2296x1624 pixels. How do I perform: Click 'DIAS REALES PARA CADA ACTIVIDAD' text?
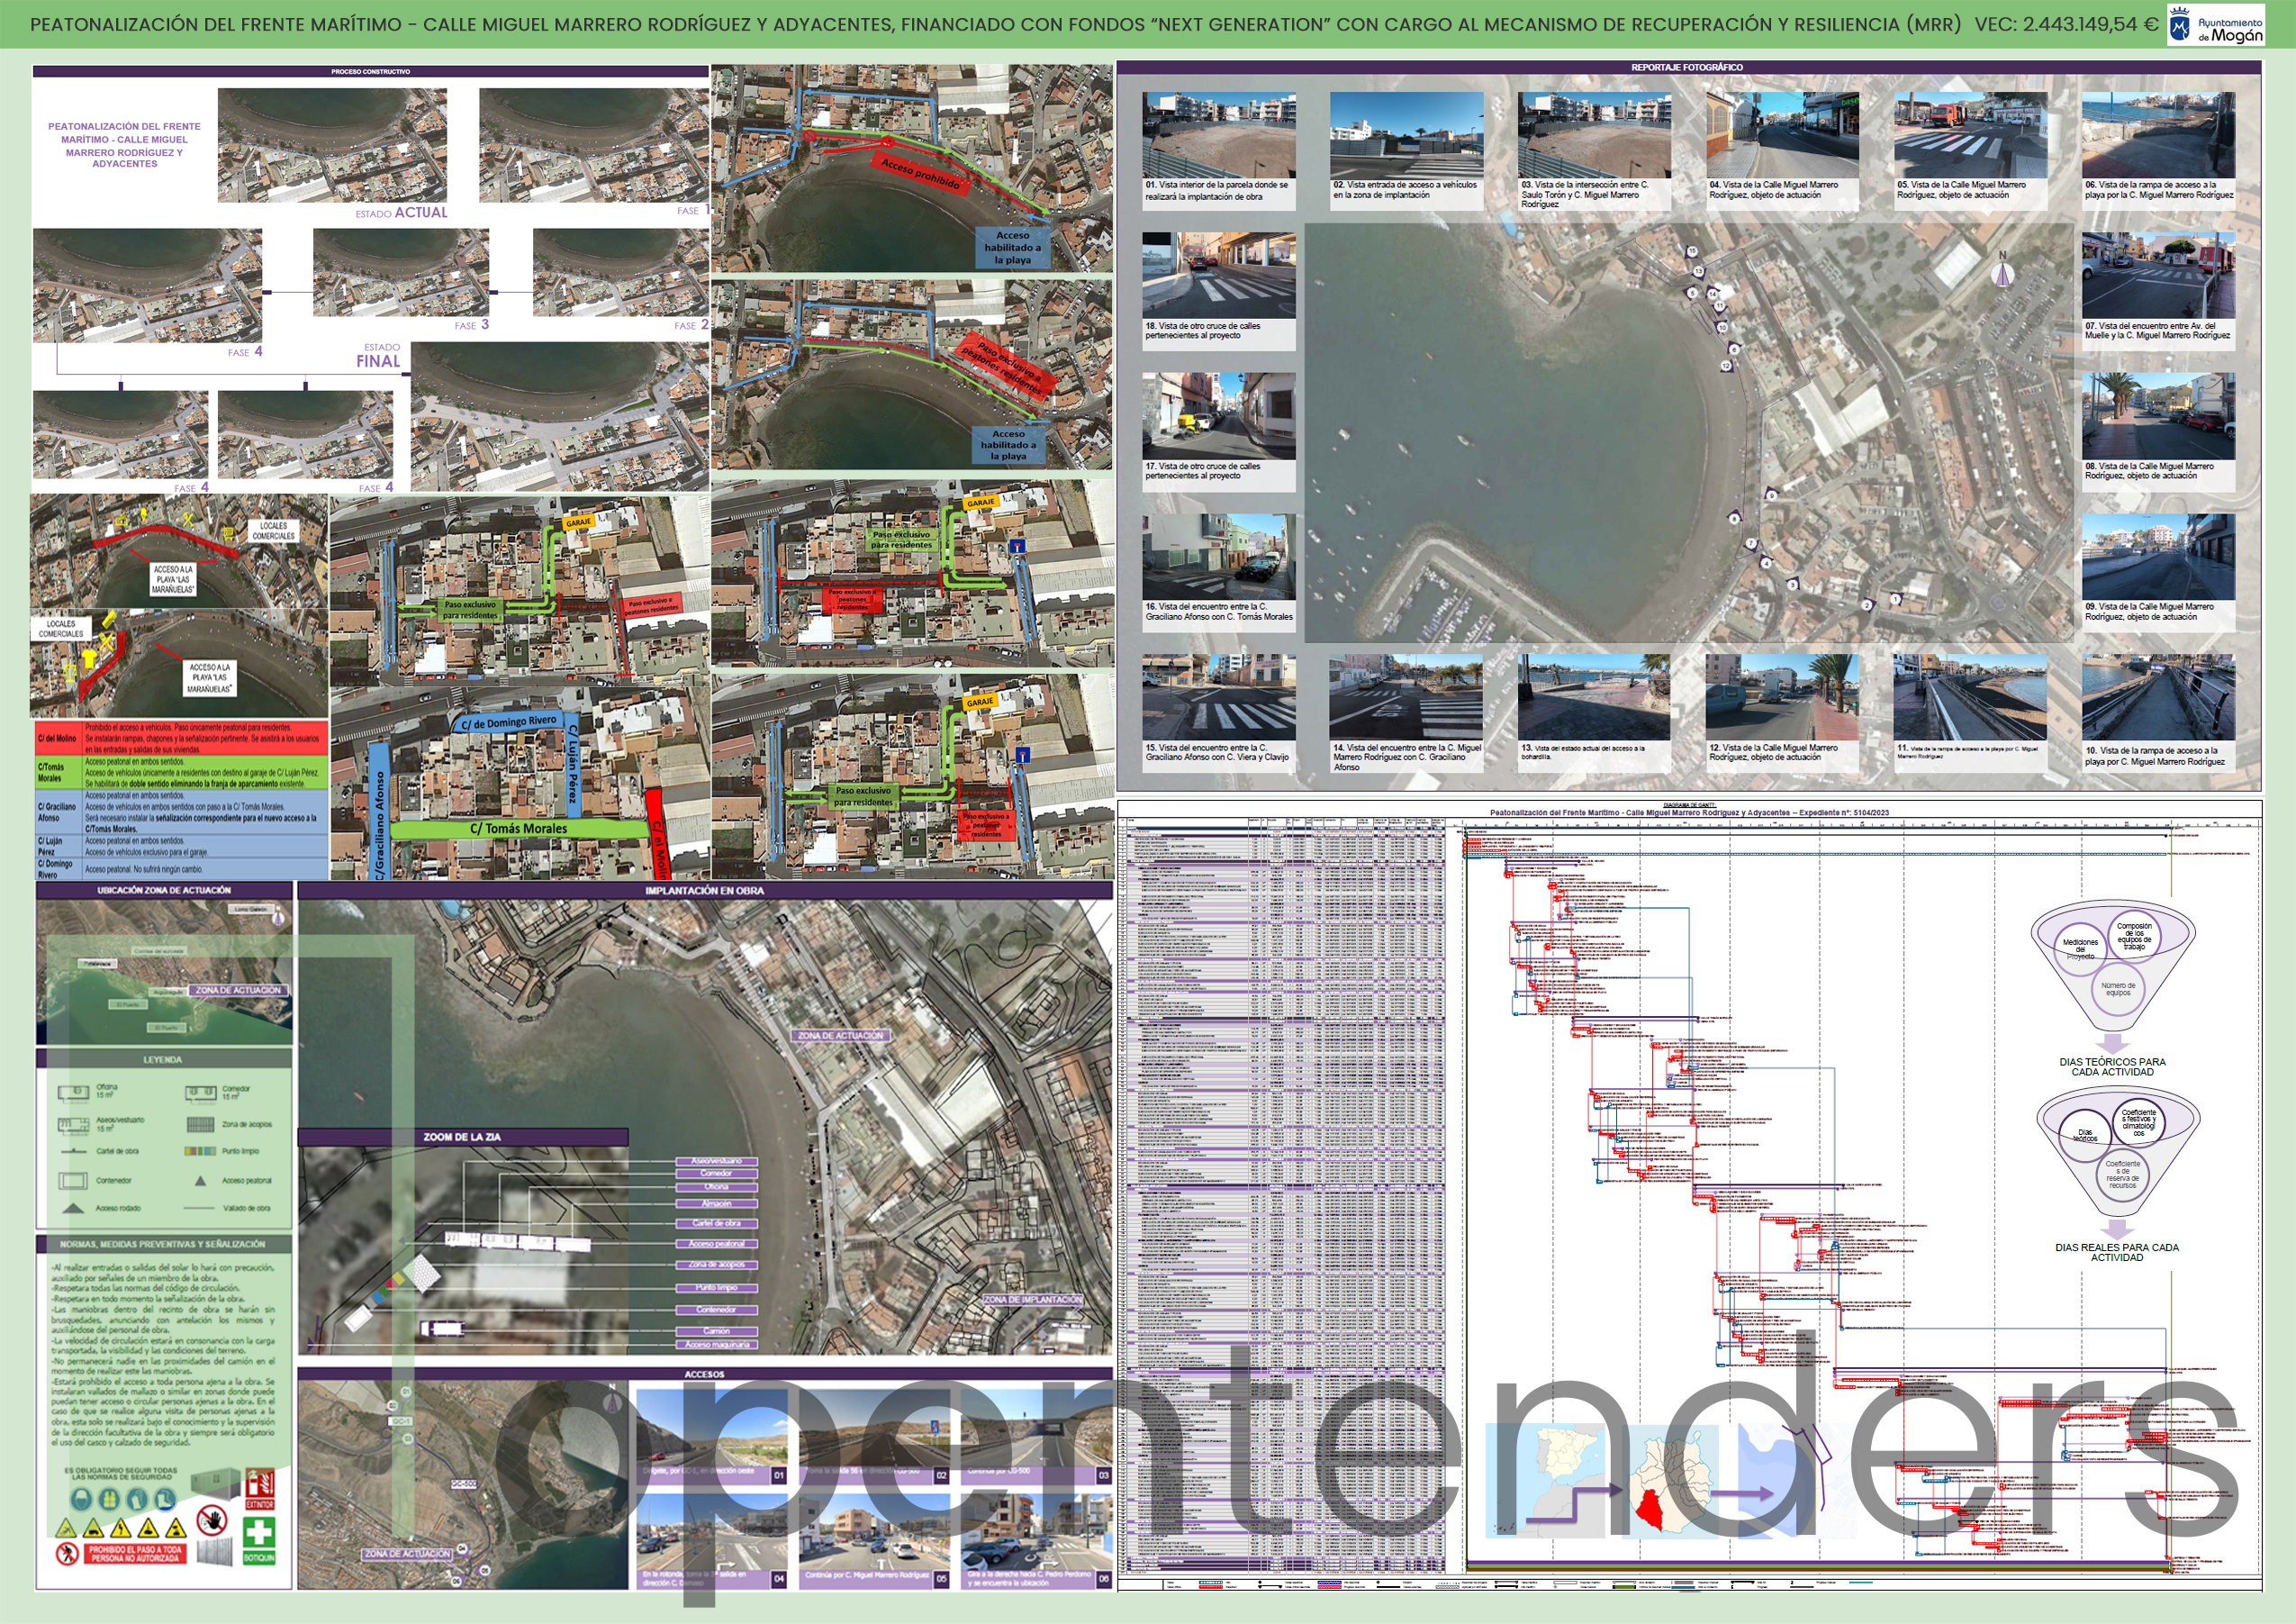point(2117,1253)
